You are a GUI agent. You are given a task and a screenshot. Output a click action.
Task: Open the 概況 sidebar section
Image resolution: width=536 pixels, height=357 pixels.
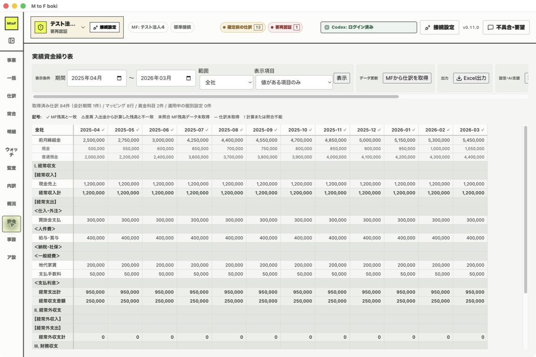tap(11, 204)
